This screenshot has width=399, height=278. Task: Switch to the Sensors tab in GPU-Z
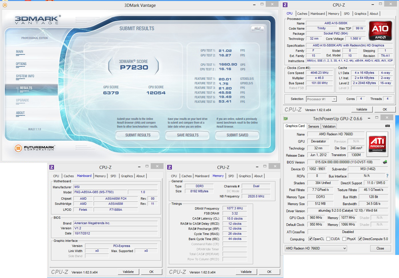tap(313, 126)
